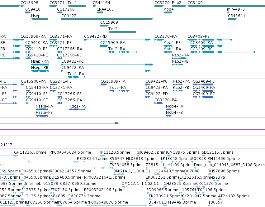Image resolution: width=265 pixels, height=207 pixels.
Task: Open EST RP003321641.5prime label
Action: (x=105, y=177)
